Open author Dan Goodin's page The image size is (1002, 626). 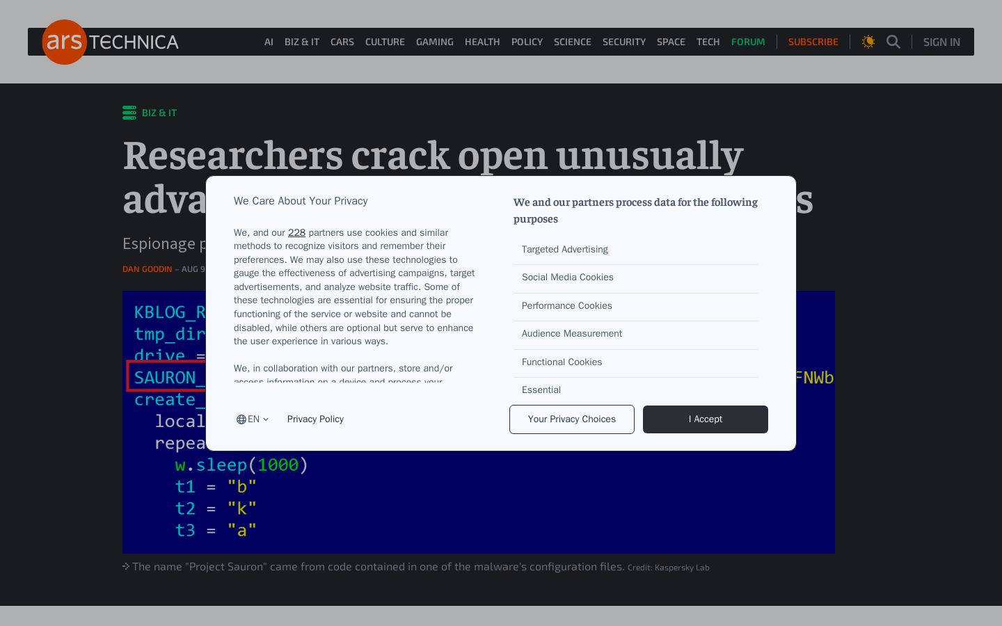(147, 269)
